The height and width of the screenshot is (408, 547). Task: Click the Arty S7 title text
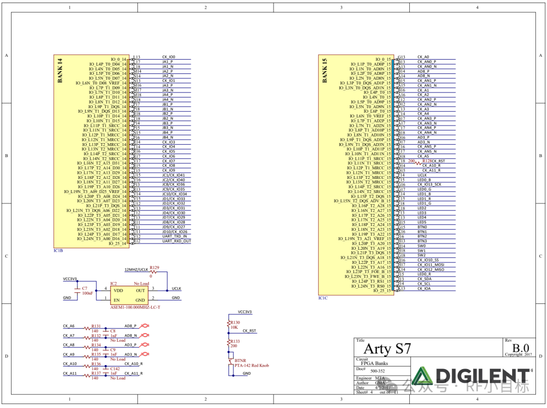pyautogui.click(x=387, y=348)
